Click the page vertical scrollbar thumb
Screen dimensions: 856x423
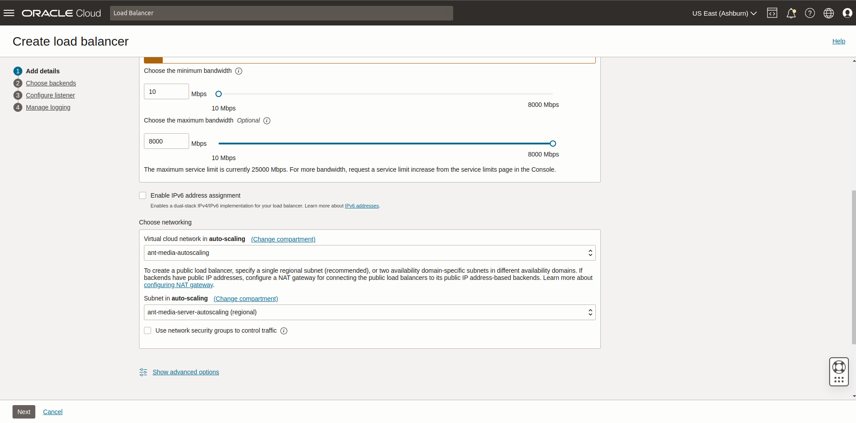(x=854, y=267)
